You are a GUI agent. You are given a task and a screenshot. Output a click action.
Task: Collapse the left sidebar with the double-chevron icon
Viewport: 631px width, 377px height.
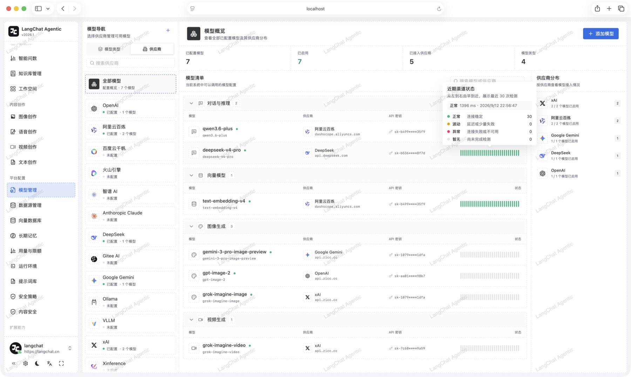pos(14,364)
